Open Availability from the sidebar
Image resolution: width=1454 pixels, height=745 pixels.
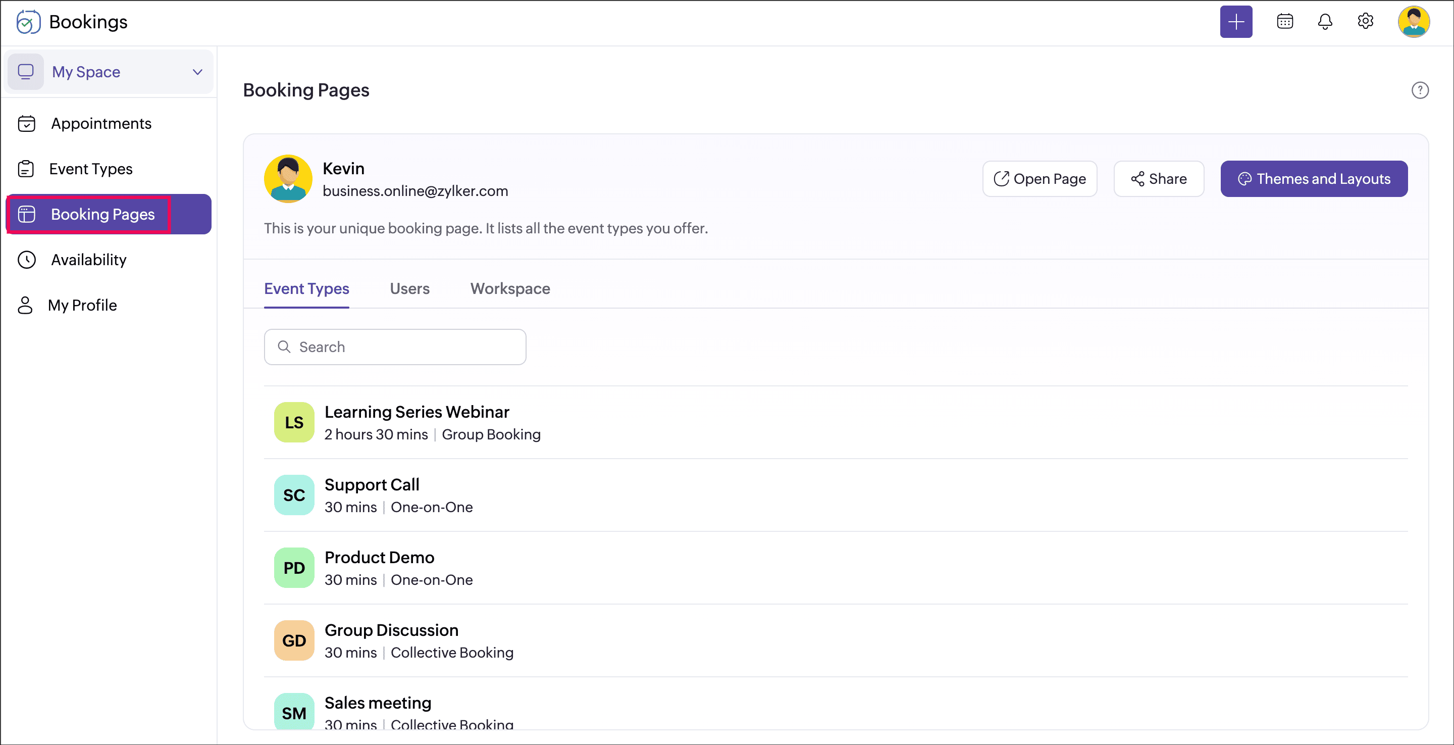tap(89, 260)
